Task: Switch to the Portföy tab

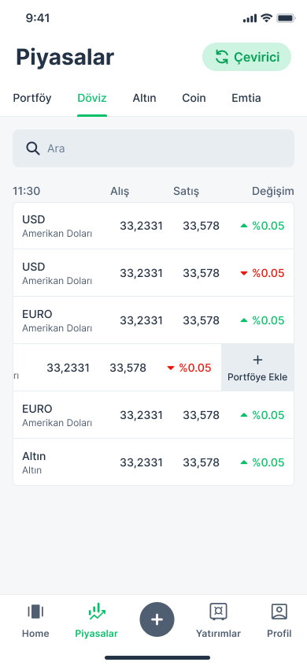Action: 32,98
